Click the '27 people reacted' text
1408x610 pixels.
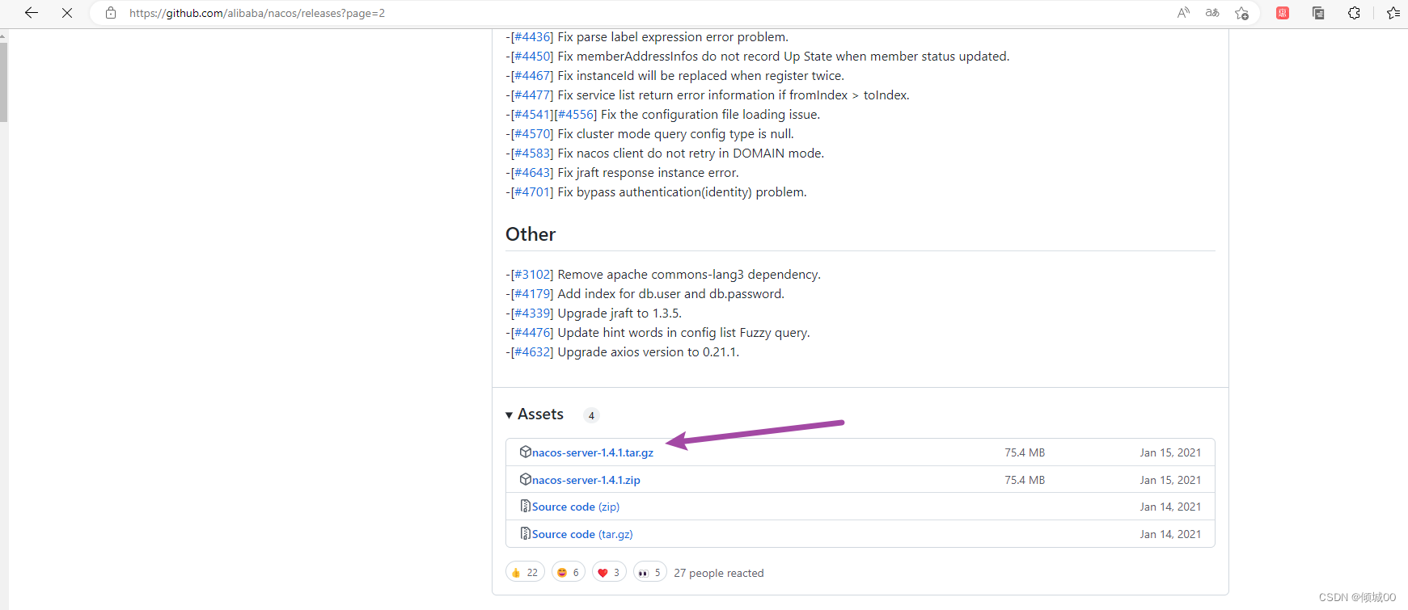719,573
